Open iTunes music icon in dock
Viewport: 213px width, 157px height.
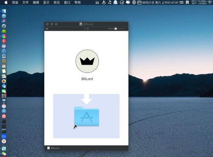coord(4,106)
